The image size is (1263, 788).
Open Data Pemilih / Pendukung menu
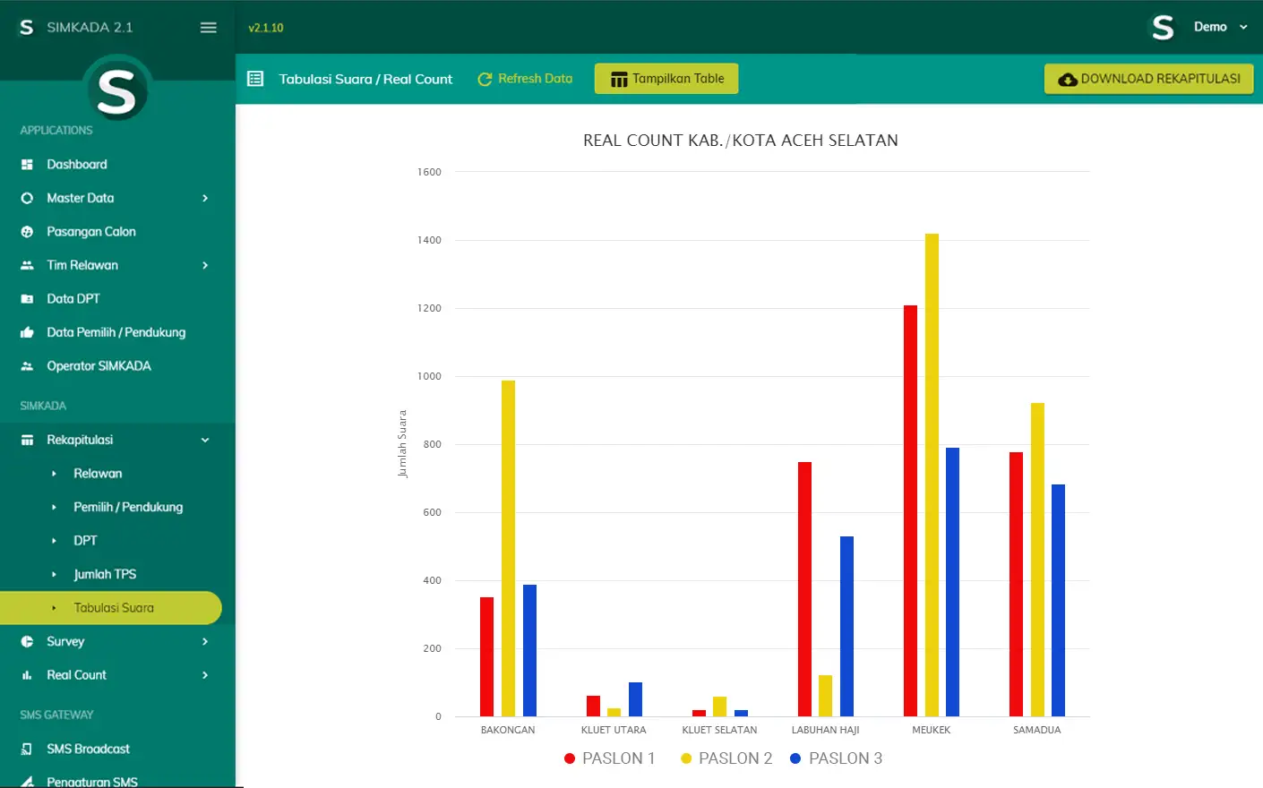coord(117,332)
